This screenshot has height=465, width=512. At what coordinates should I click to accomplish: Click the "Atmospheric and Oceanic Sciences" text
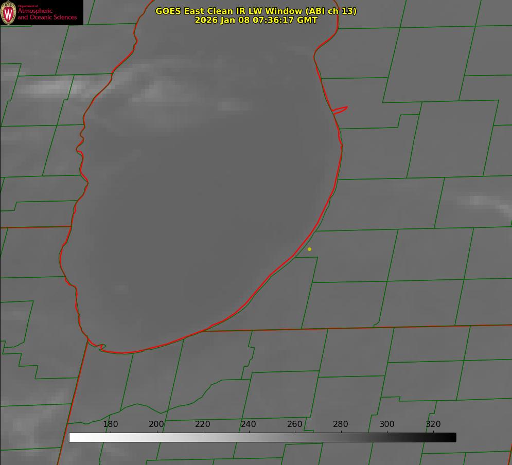pyautogui.click(x=47, y=14)
